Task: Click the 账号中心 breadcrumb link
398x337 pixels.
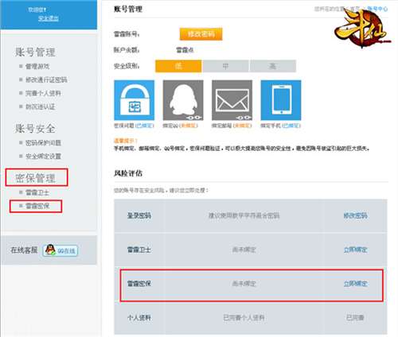Action: (377, 9)
